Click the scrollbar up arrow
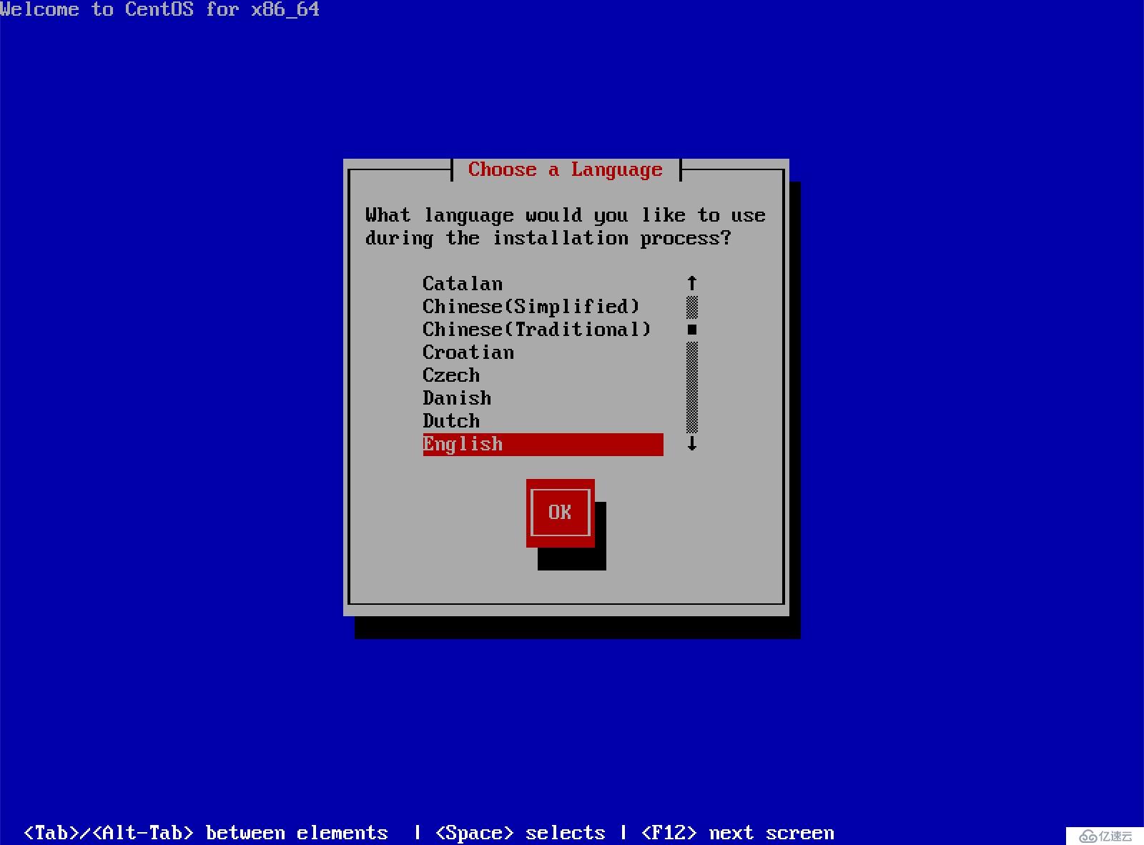 tap(692, 283)
